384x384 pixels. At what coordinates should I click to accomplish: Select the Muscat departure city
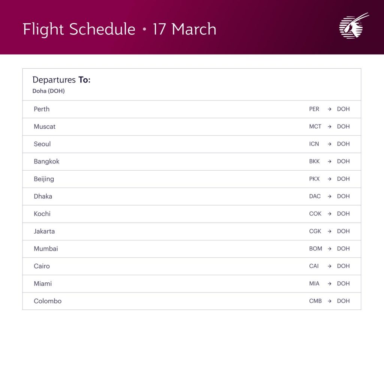[45, 127]
